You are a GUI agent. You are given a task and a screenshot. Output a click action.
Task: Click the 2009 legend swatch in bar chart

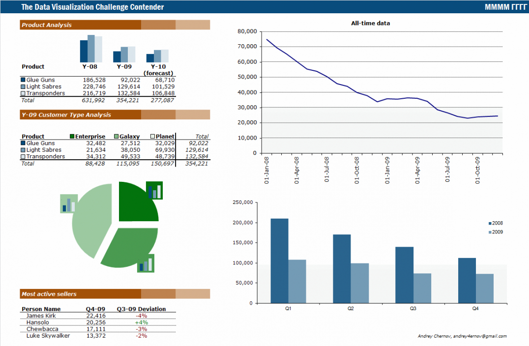[x=489, y=232]
